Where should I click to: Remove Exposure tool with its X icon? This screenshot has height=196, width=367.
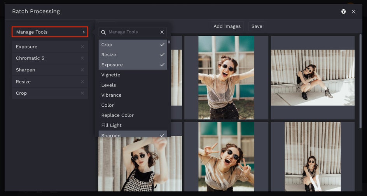82,47
